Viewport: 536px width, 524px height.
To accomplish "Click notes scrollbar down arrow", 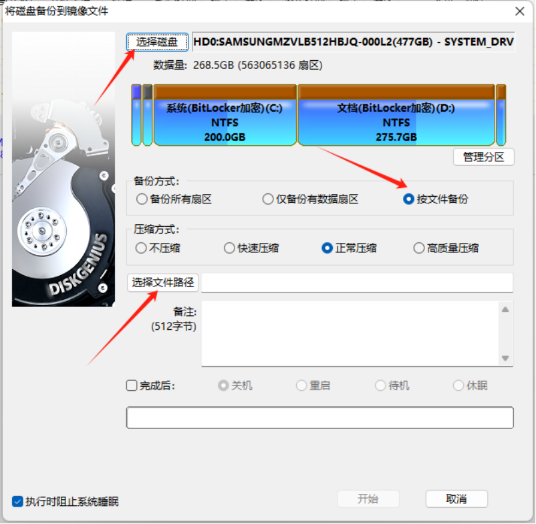I will coord(505,358).
